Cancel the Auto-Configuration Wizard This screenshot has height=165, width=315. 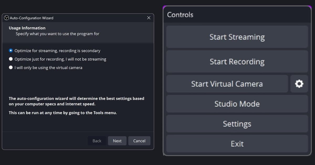(139, 141)
